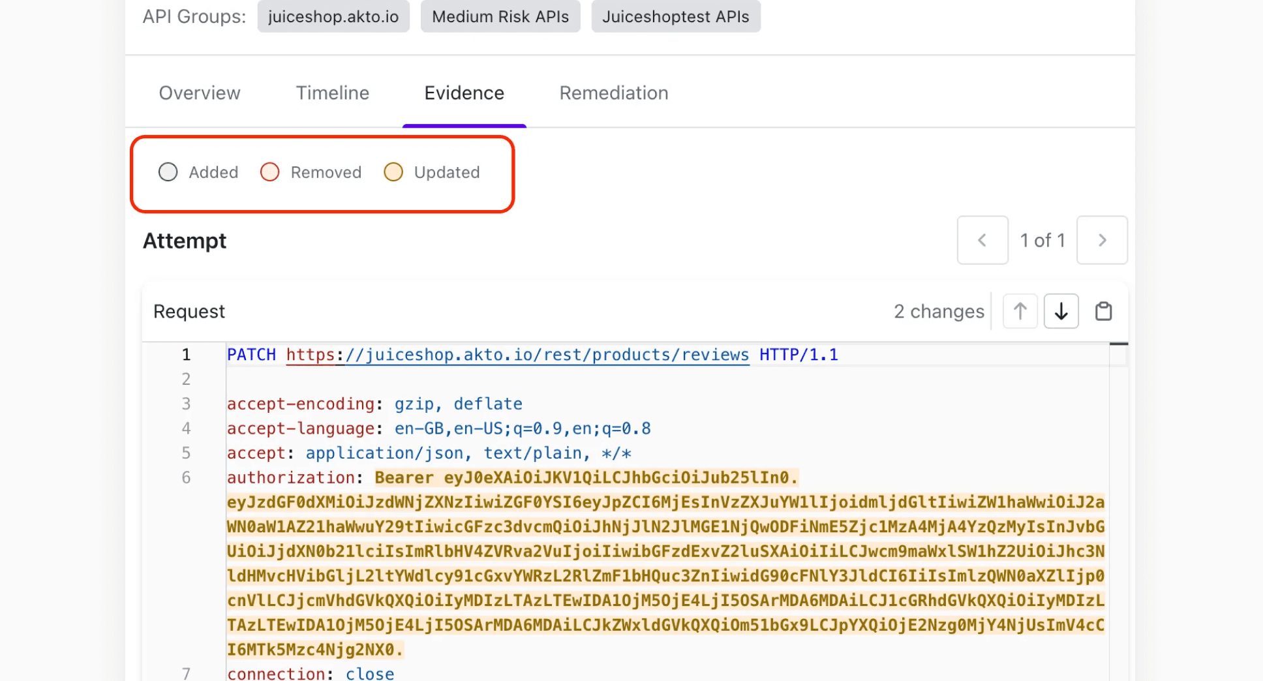Jump to previous change using up arrow
Viewport: 1263px width, 681px height.
click(1020, 311)
